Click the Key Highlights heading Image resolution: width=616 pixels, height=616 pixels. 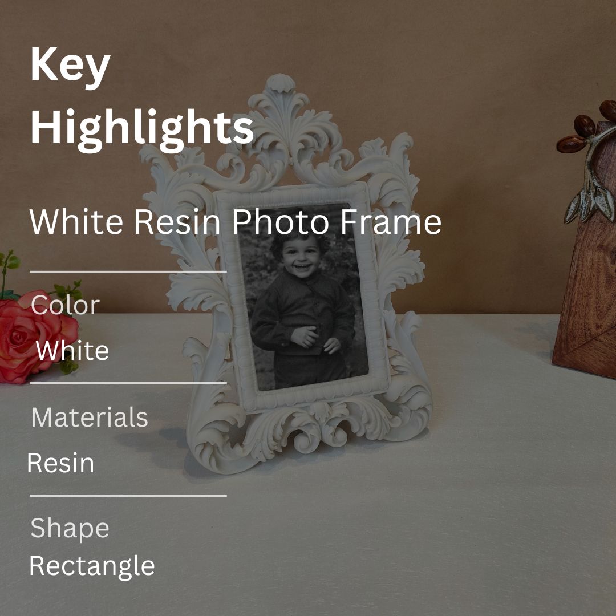(x=142, y=99)
